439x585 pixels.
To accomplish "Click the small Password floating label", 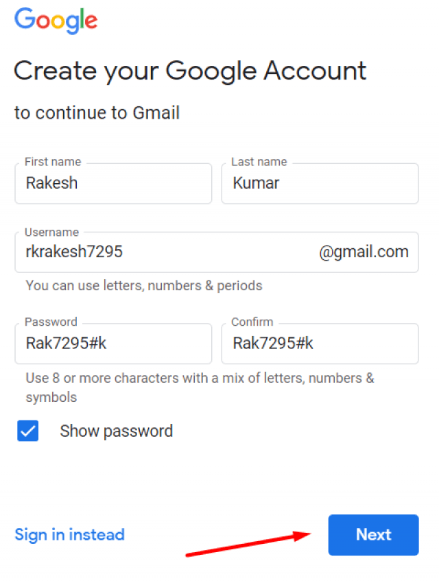I will (51, 322).
